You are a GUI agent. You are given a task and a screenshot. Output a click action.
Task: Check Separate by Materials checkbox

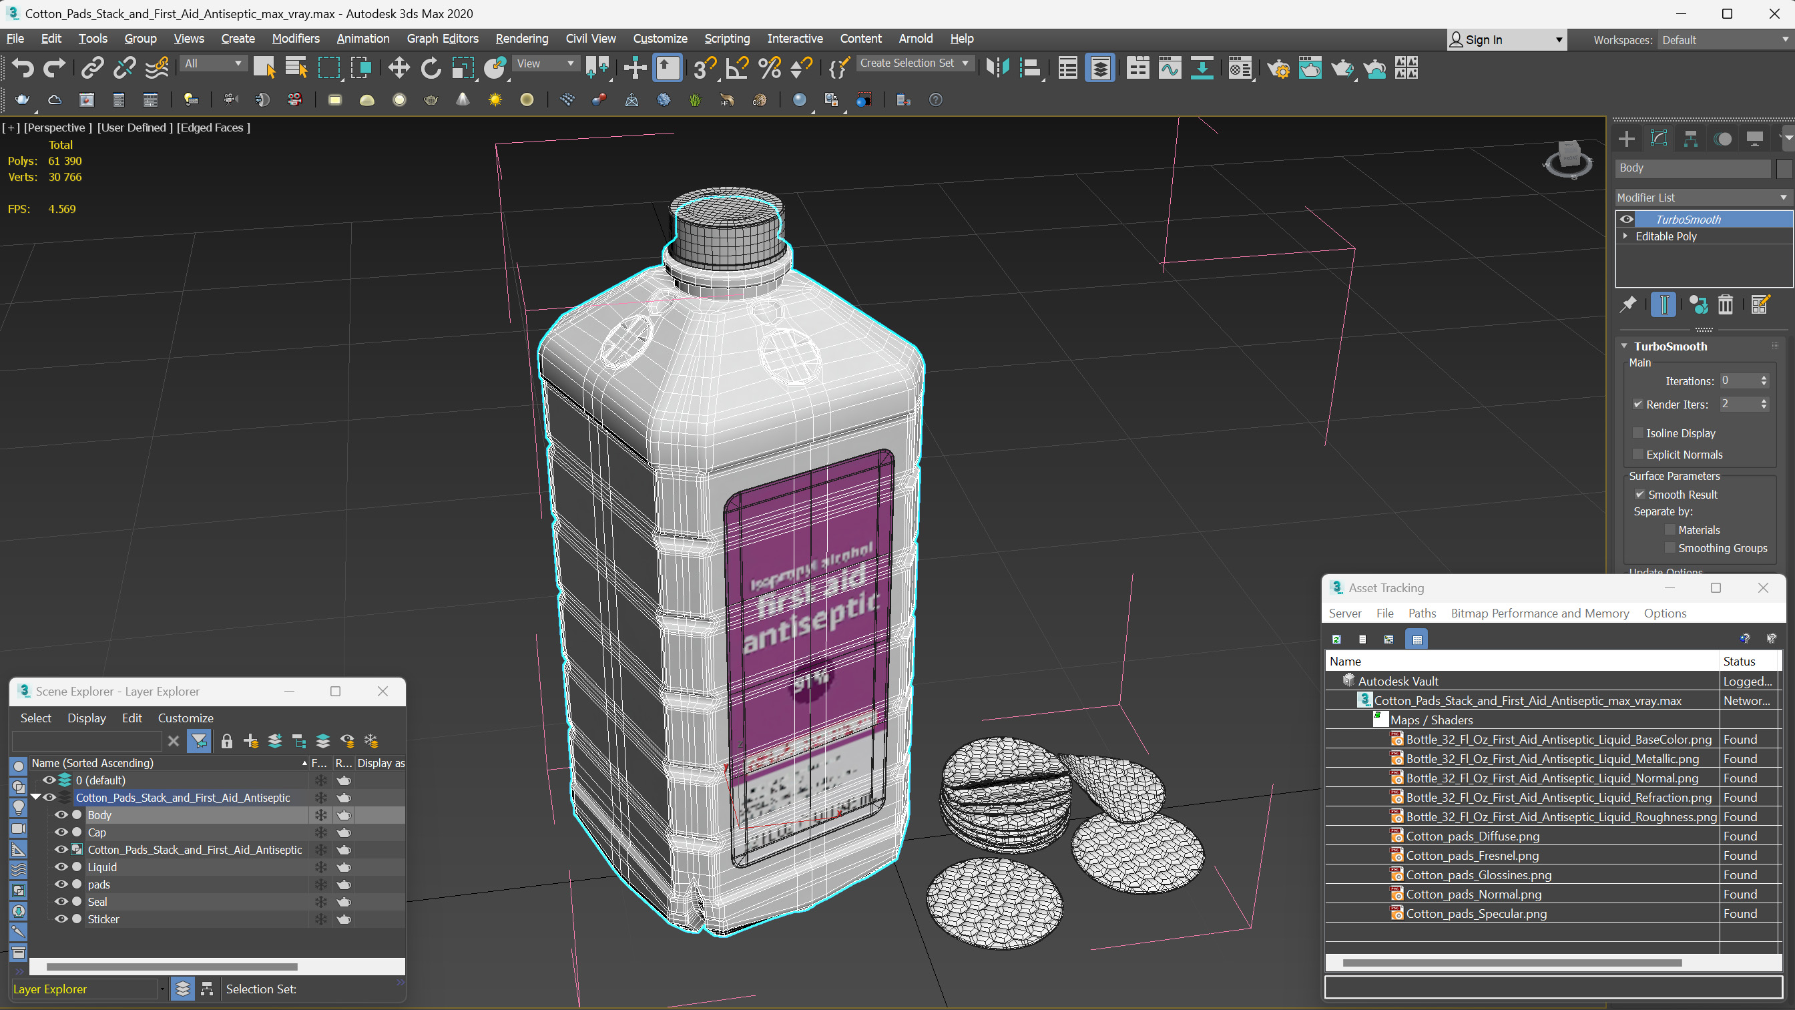click(1670, 530)
